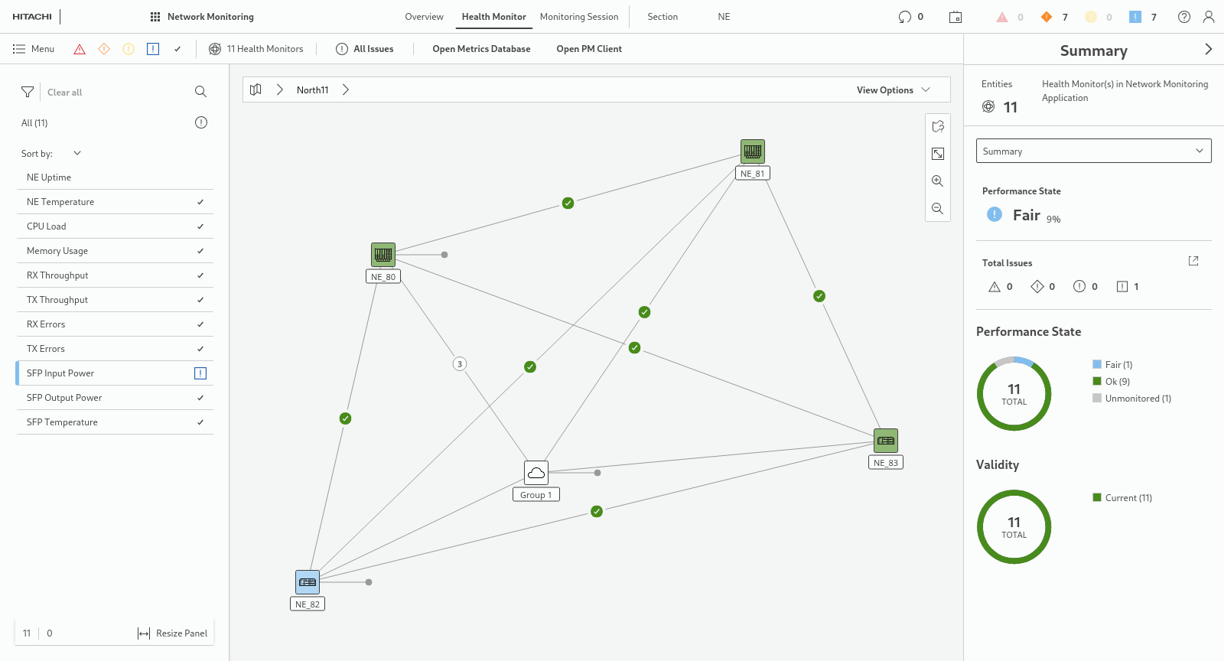Open the Summary combo box
This screenshot has width=1224, height=661.
(1093, 151)
